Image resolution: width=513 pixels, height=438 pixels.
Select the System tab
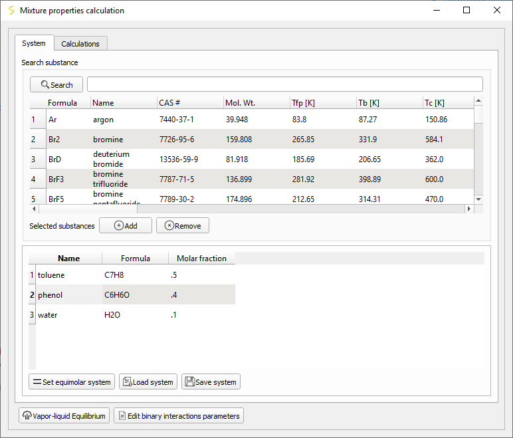click(x=34, y=43)
